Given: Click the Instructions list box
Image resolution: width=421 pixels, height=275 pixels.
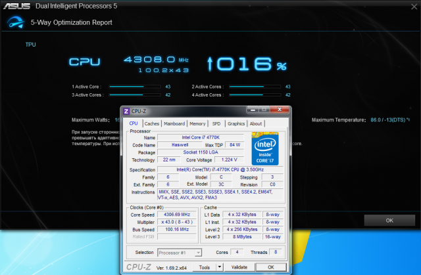Looking at the screenshot, I should click(220, 195).
